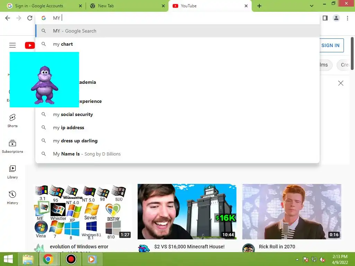Open File Explorer from the taskbar

[28, 259]
